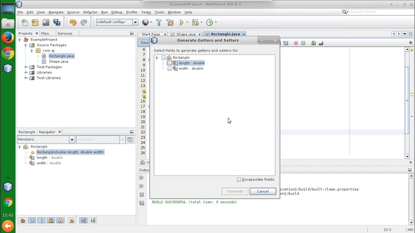Open the Tools menu
This screenshot has width=415, height=233.
[x=159, y=12]
